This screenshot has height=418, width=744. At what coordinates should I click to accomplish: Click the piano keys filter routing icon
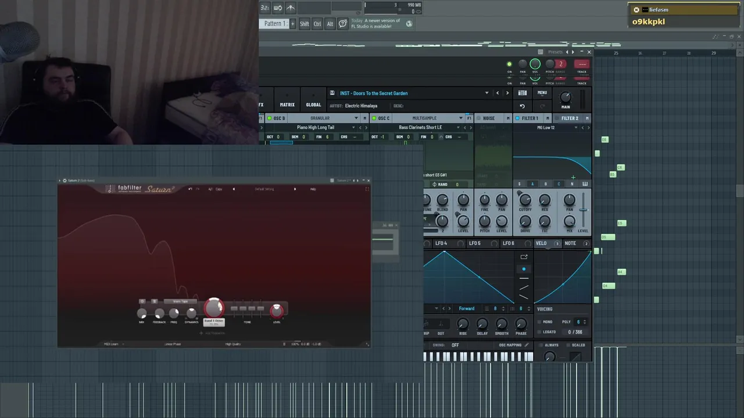tap(585, 184)
